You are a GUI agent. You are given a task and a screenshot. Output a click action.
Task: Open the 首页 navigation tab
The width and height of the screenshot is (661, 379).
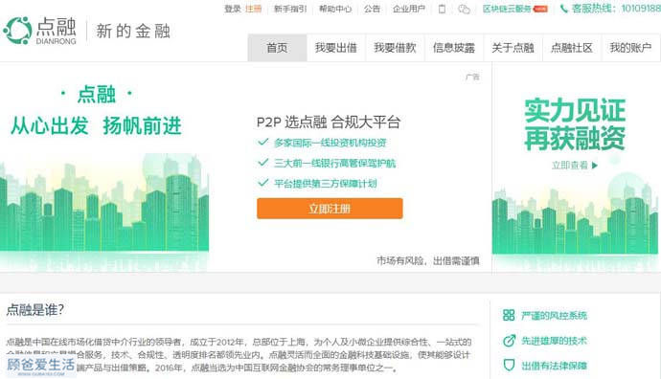277,48
